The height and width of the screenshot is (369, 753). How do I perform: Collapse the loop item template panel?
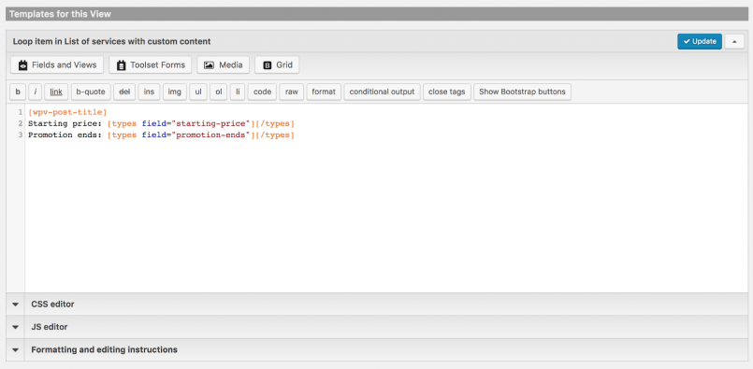pyautogui.click(x=734, y=41)
